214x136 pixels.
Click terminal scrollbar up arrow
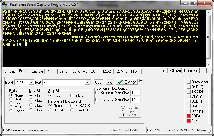click(209, 12)
